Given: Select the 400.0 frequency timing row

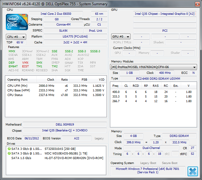Looking at the screenshot, I should 153,92.
